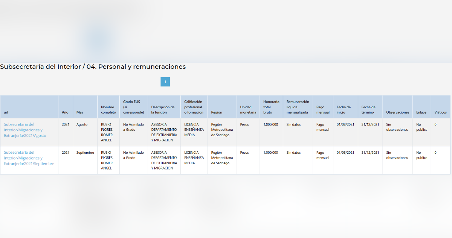Click the Enlace column header
452x238 pixels.
(x=421, y=112)
